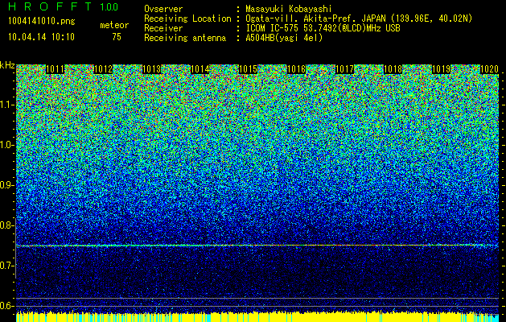This screenshot has width=506, height=322.
Task: Click the 1018 time marker
Action: tap(393, 69)
